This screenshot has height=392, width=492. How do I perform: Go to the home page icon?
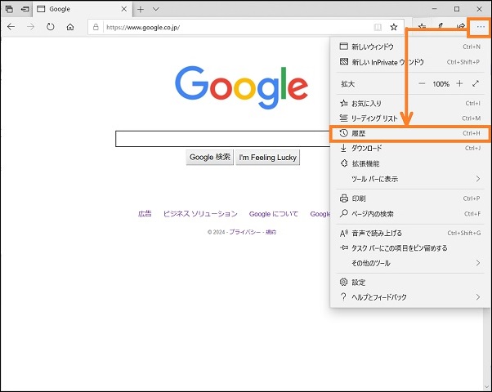tap(71, 27)
